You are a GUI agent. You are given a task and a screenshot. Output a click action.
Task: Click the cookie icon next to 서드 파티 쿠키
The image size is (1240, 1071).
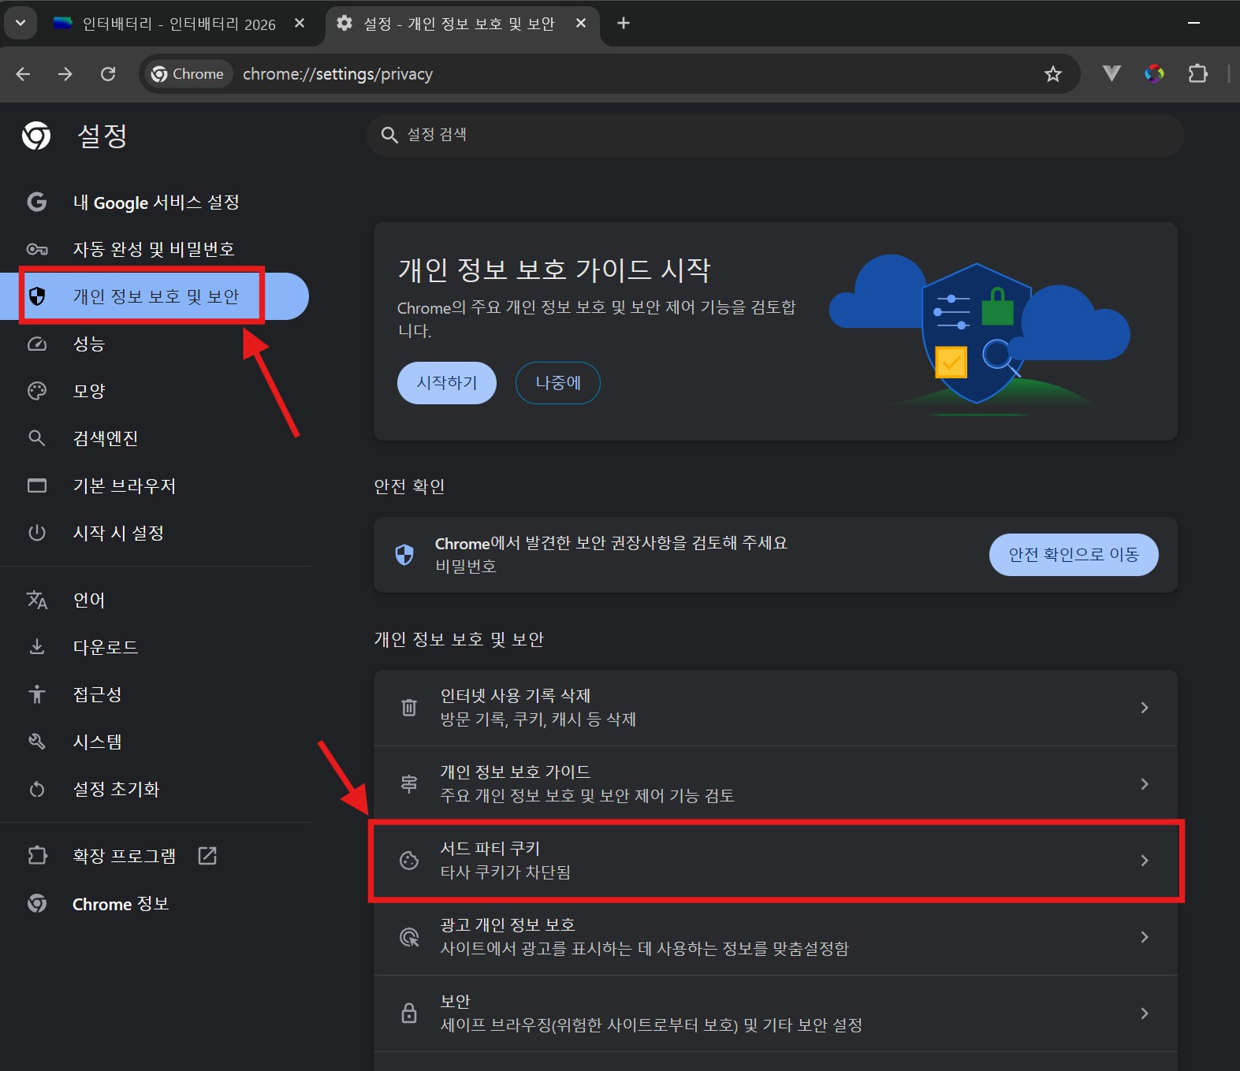(x=409, y=861)
